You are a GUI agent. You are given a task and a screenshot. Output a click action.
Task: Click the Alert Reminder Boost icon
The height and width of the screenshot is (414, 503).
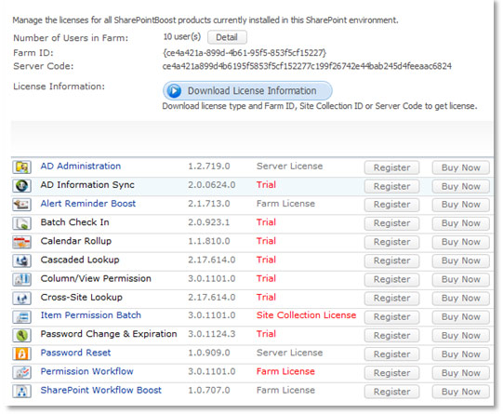click(21, 205)
